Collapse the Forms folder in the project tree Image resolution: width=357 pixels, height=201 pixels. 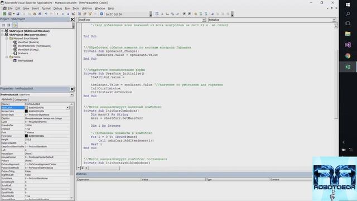point(7,57)
